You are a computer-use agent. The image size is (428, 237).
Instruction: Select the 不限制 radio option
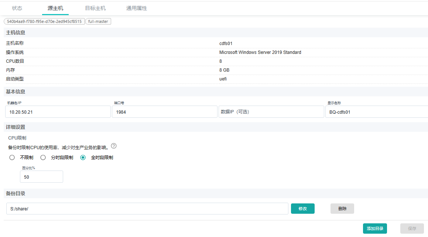(12, 158)
